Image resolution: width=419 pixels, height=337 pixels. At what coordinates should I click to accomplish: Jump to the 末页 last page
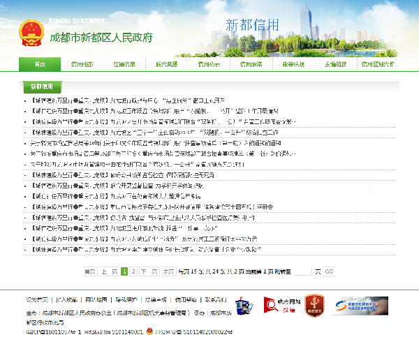click(168, 271)
